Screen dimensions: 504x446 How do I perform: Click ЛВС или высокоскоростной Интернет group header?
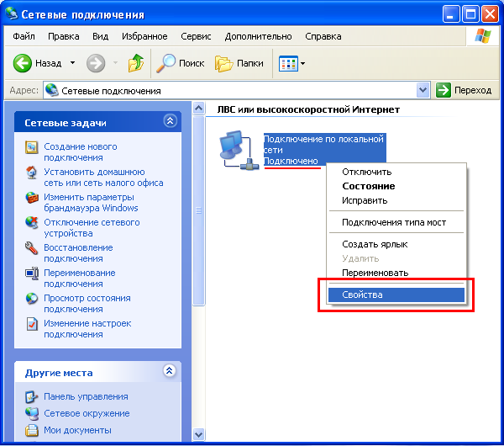pos(308,109)
